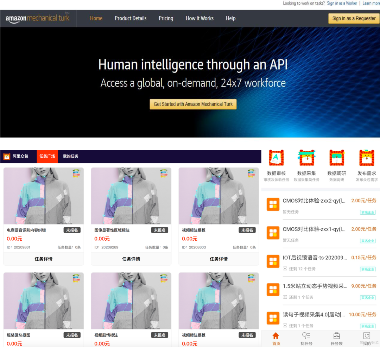380x347 pixels.
Task: Click the hourglass icon beside 还剩 12 个任务
Action: point(285,269)
